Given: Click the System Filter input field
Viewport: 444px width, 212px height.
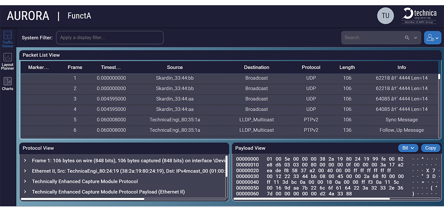Looking at the screenshot, I should coord(110,38).
